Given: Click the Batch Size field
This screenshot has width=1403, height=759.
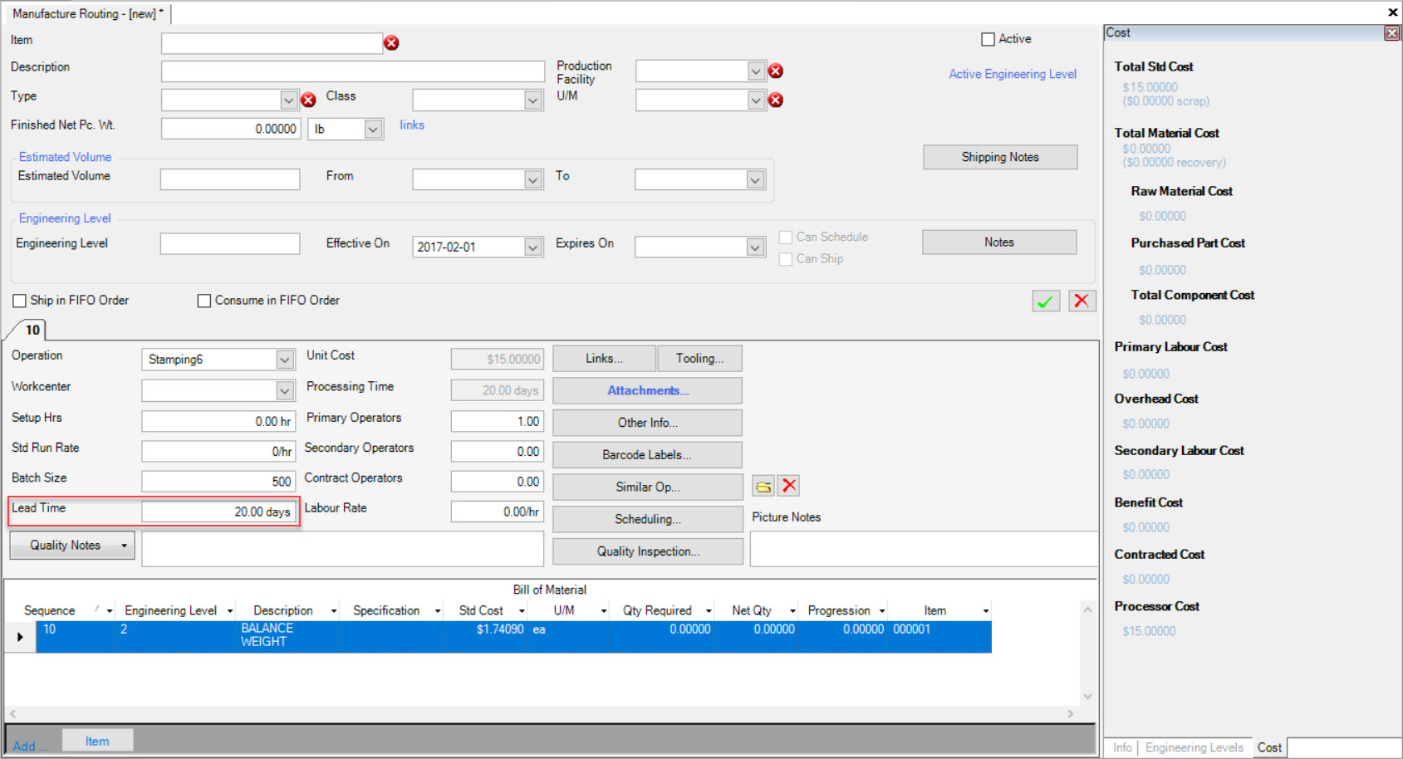Looking at the screenshot, I should tap(218, 482).
